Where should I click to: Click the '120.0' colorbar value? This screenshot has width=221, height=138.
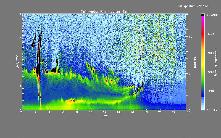pos(211,72)
